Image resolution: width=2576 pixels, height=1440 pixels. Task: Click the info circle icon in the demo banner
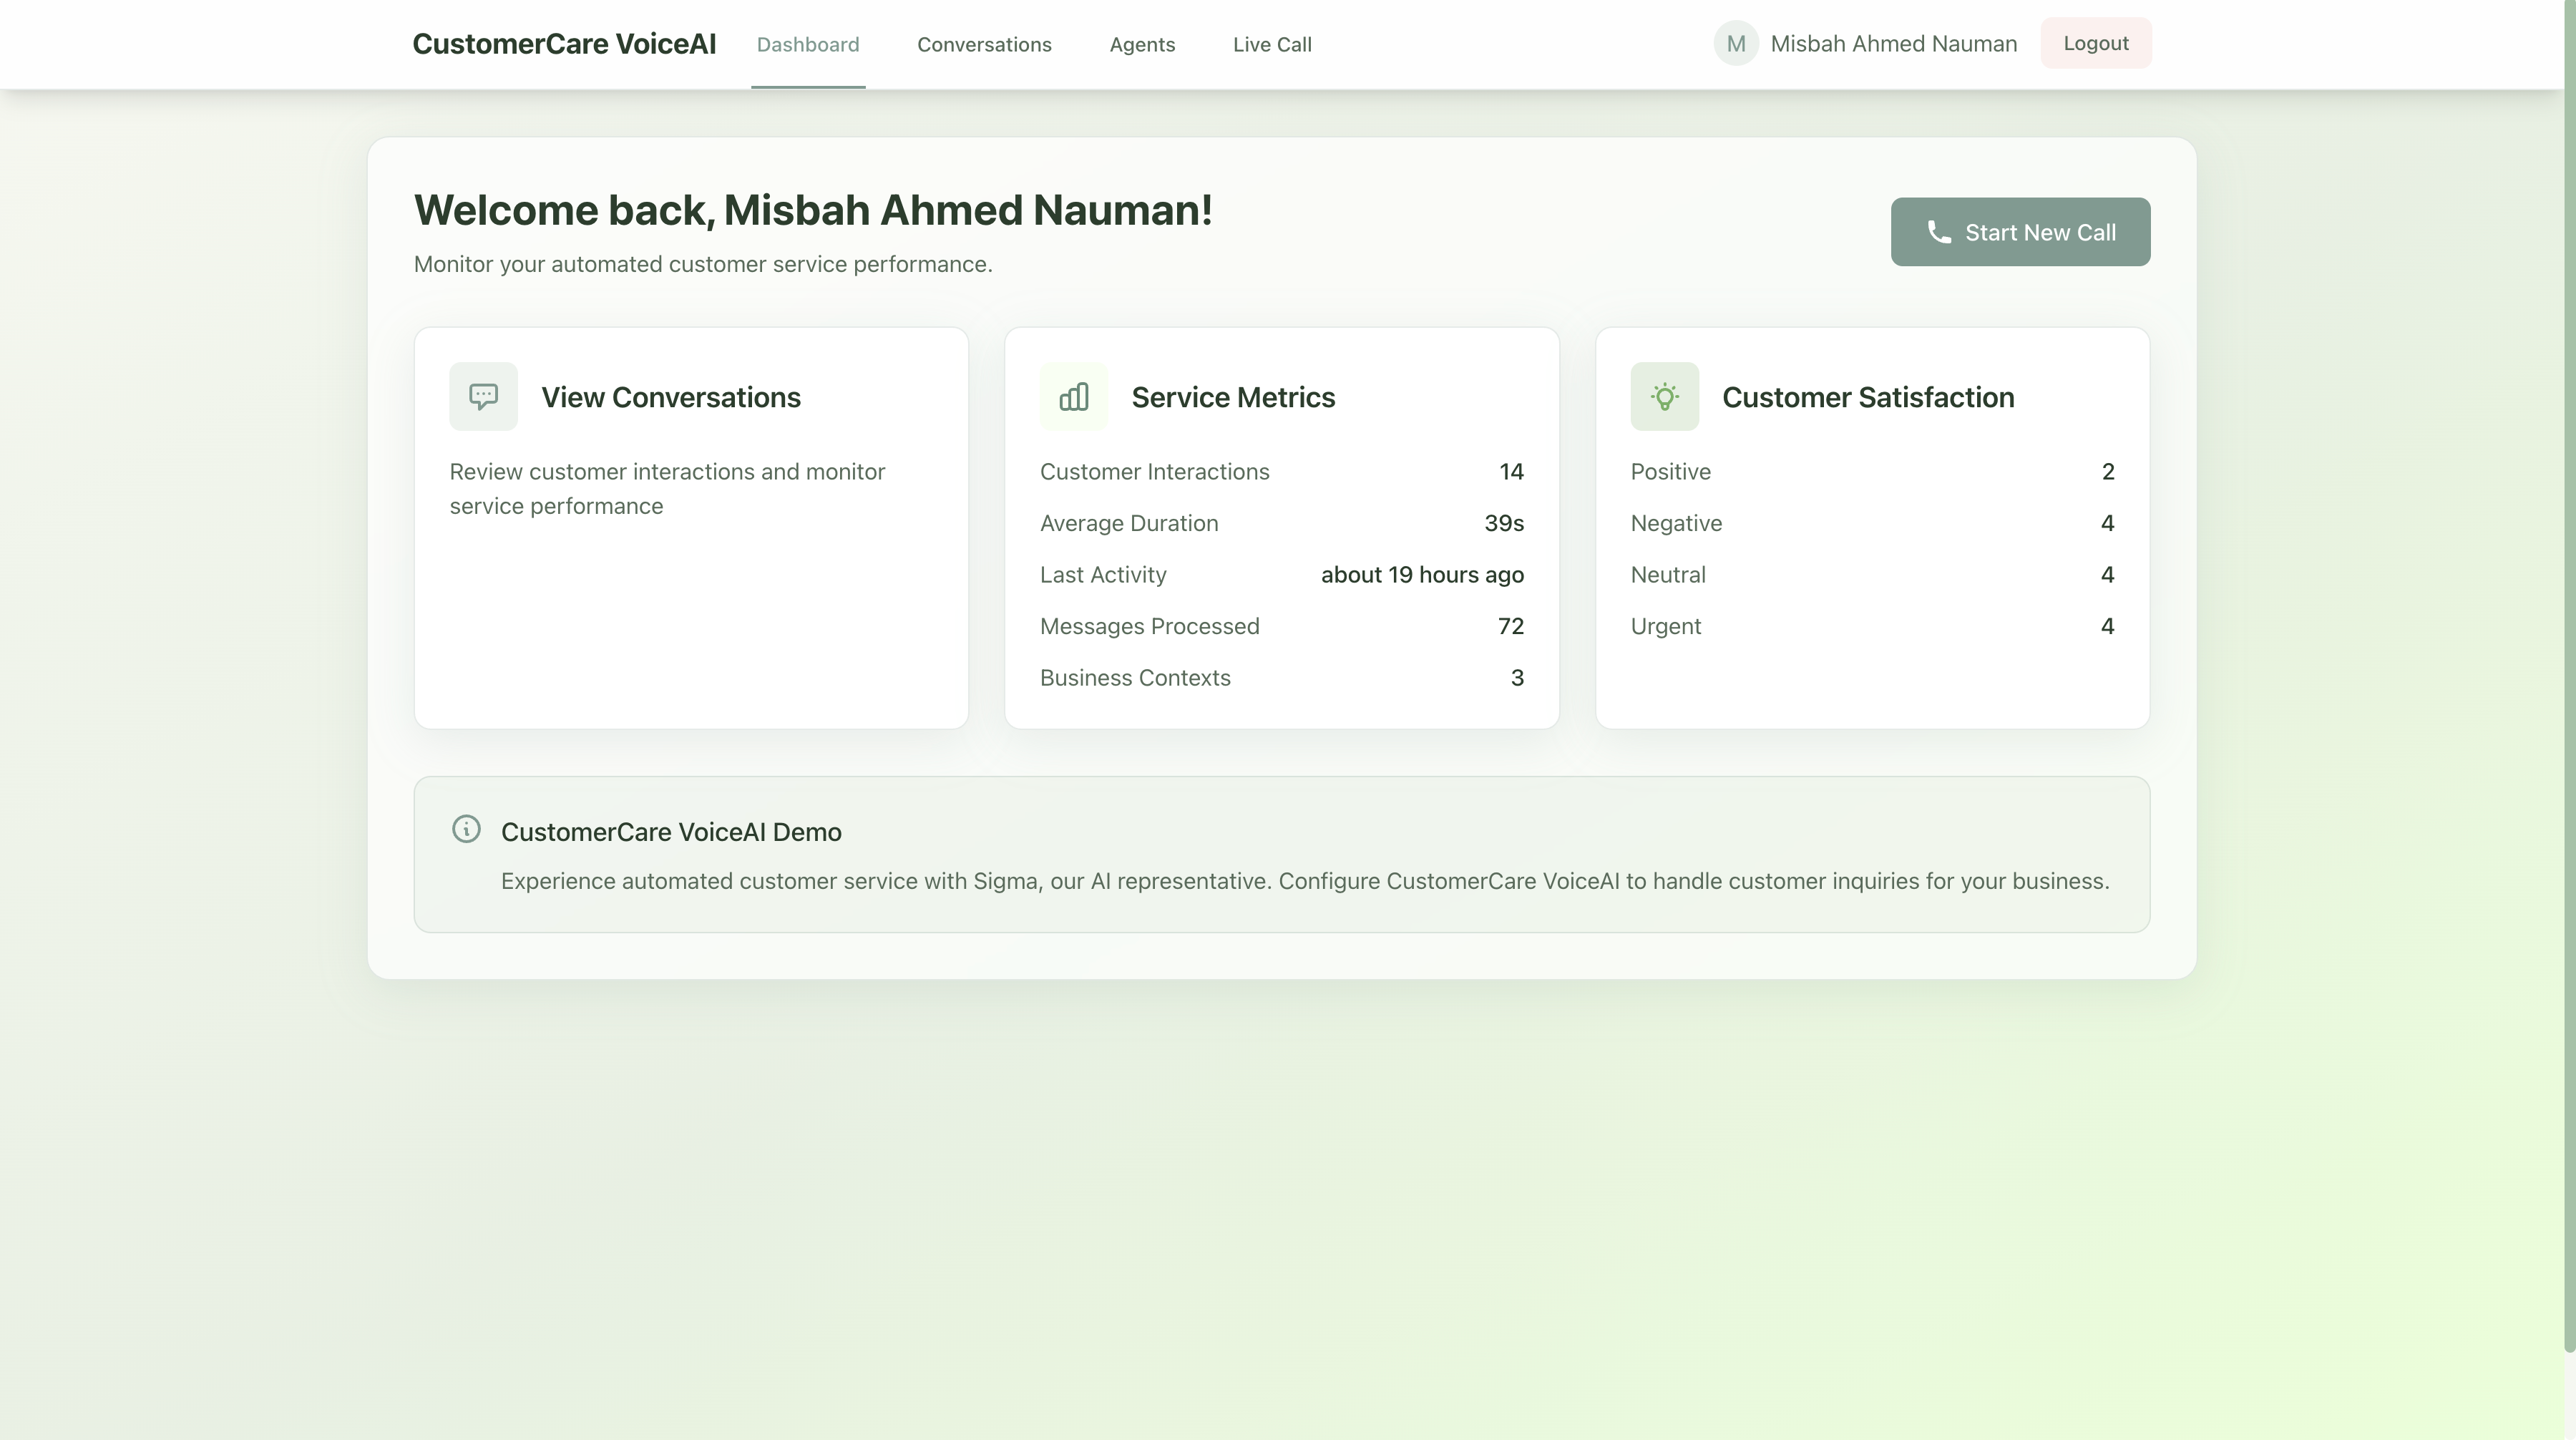point(466,829)
